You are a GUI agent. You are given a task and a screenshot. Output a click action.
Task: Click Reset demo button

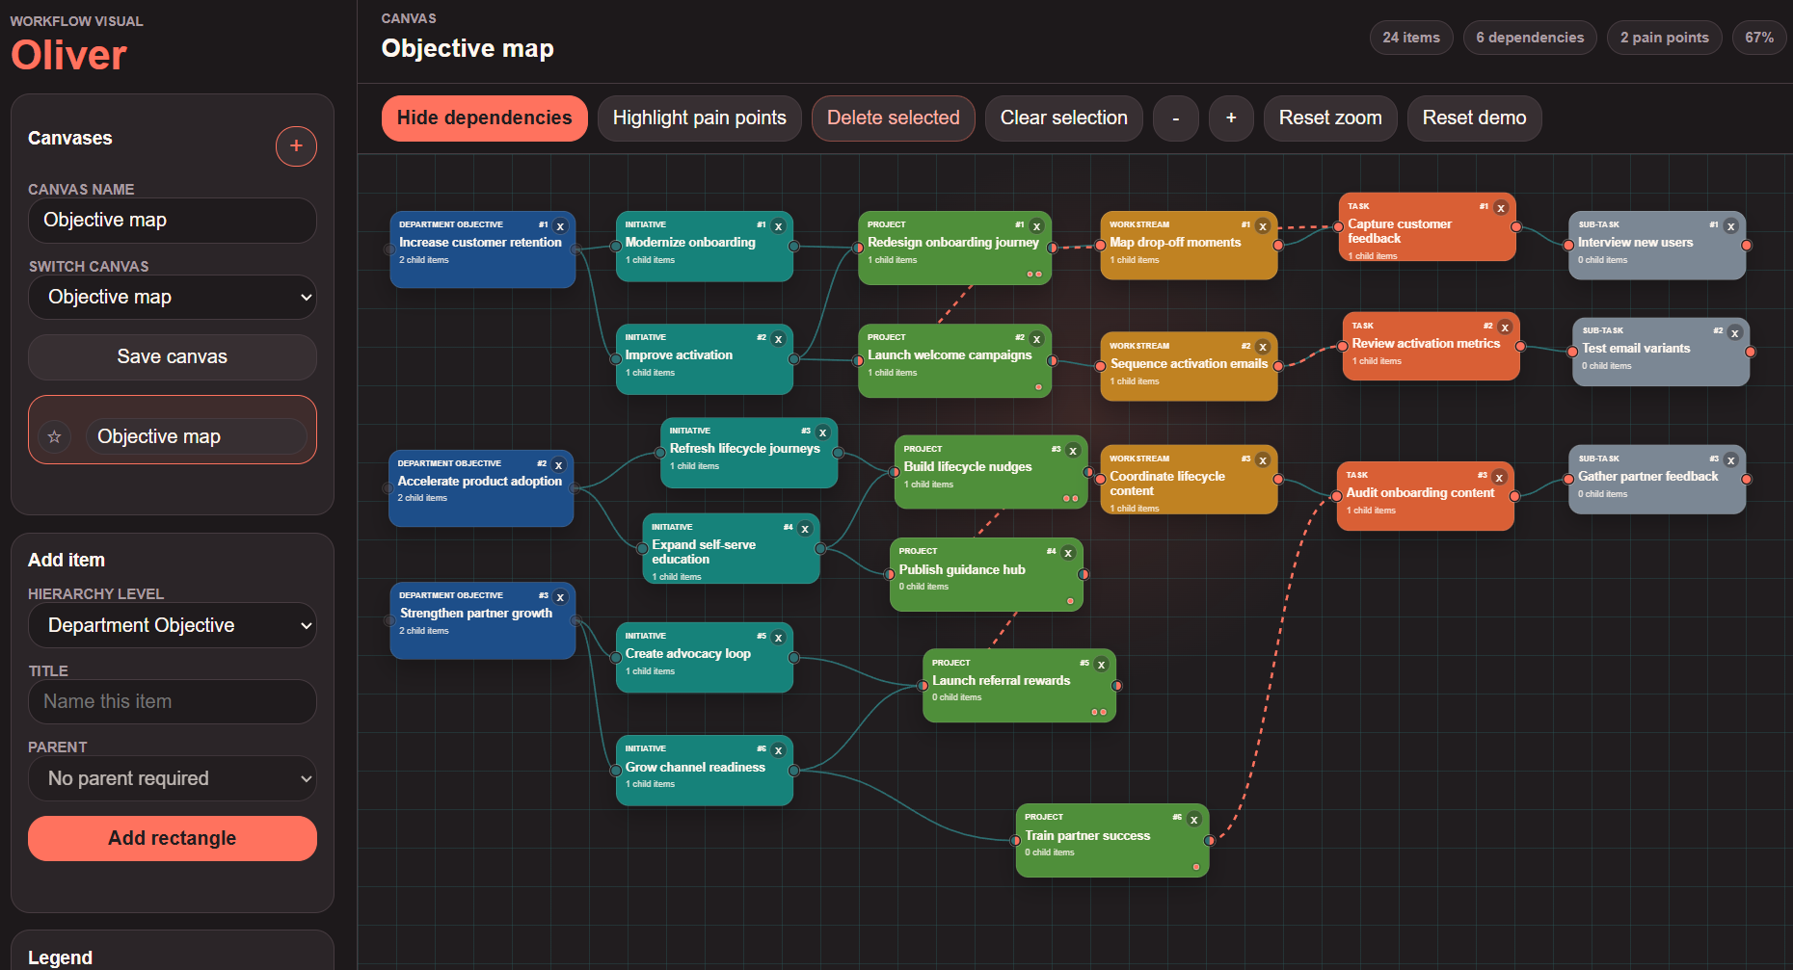1475,118
